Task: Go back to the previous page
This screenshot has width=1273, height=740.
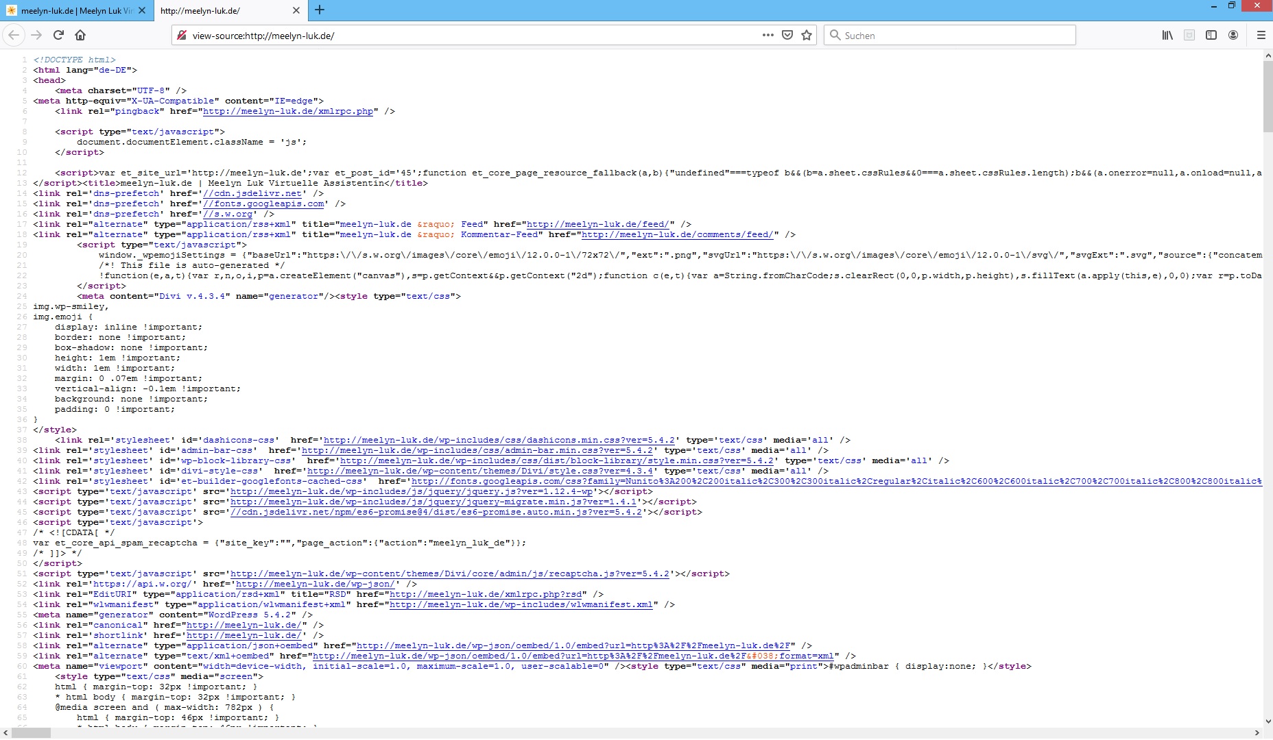Action: 14,35
